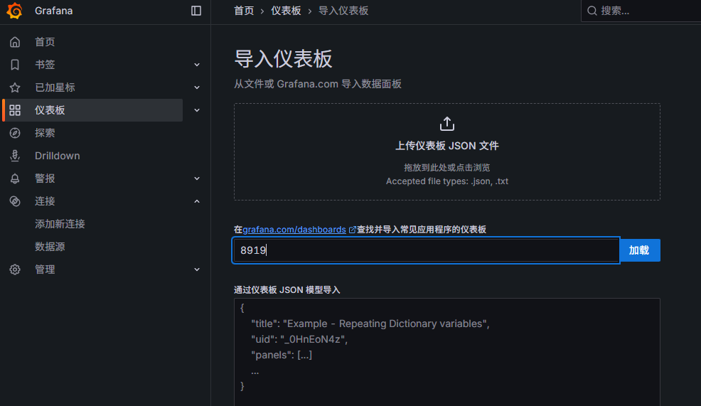Viewport: 701px width, 406px height.
Task: Click the upload arrow icon
Action: 447,124
